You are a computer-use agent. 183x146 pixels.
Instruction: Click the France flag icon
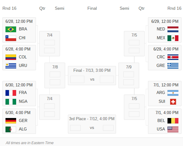tap(11, 93)
